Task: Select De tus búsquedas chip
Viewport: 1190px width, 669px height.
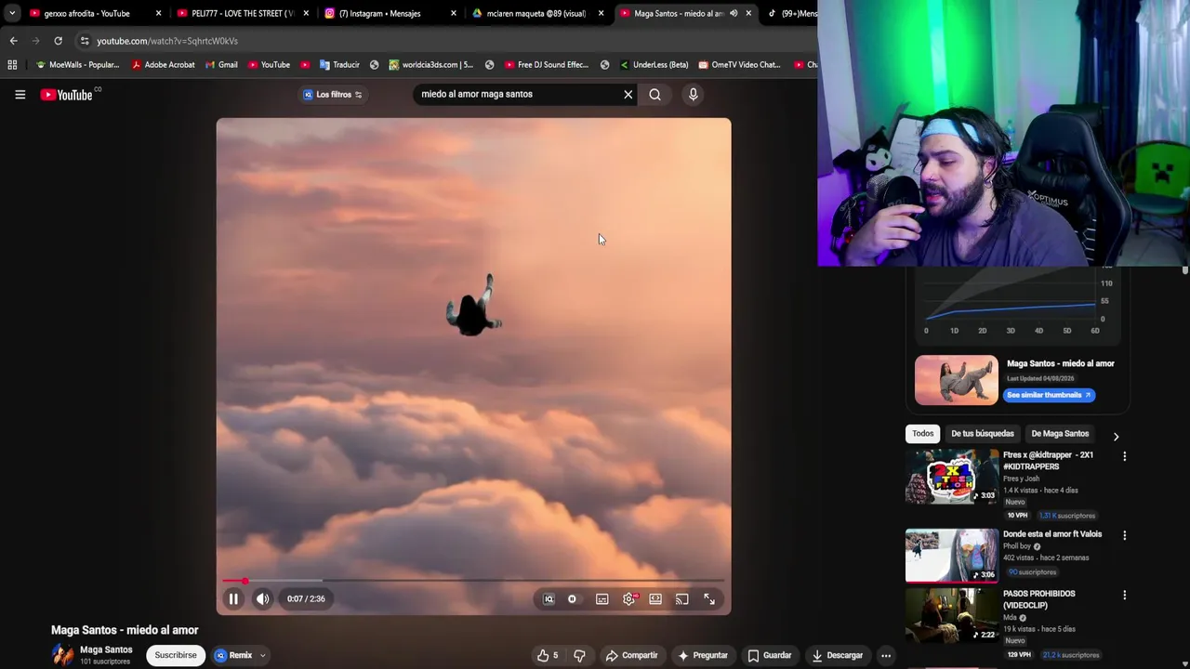Action: click(982, 434)
